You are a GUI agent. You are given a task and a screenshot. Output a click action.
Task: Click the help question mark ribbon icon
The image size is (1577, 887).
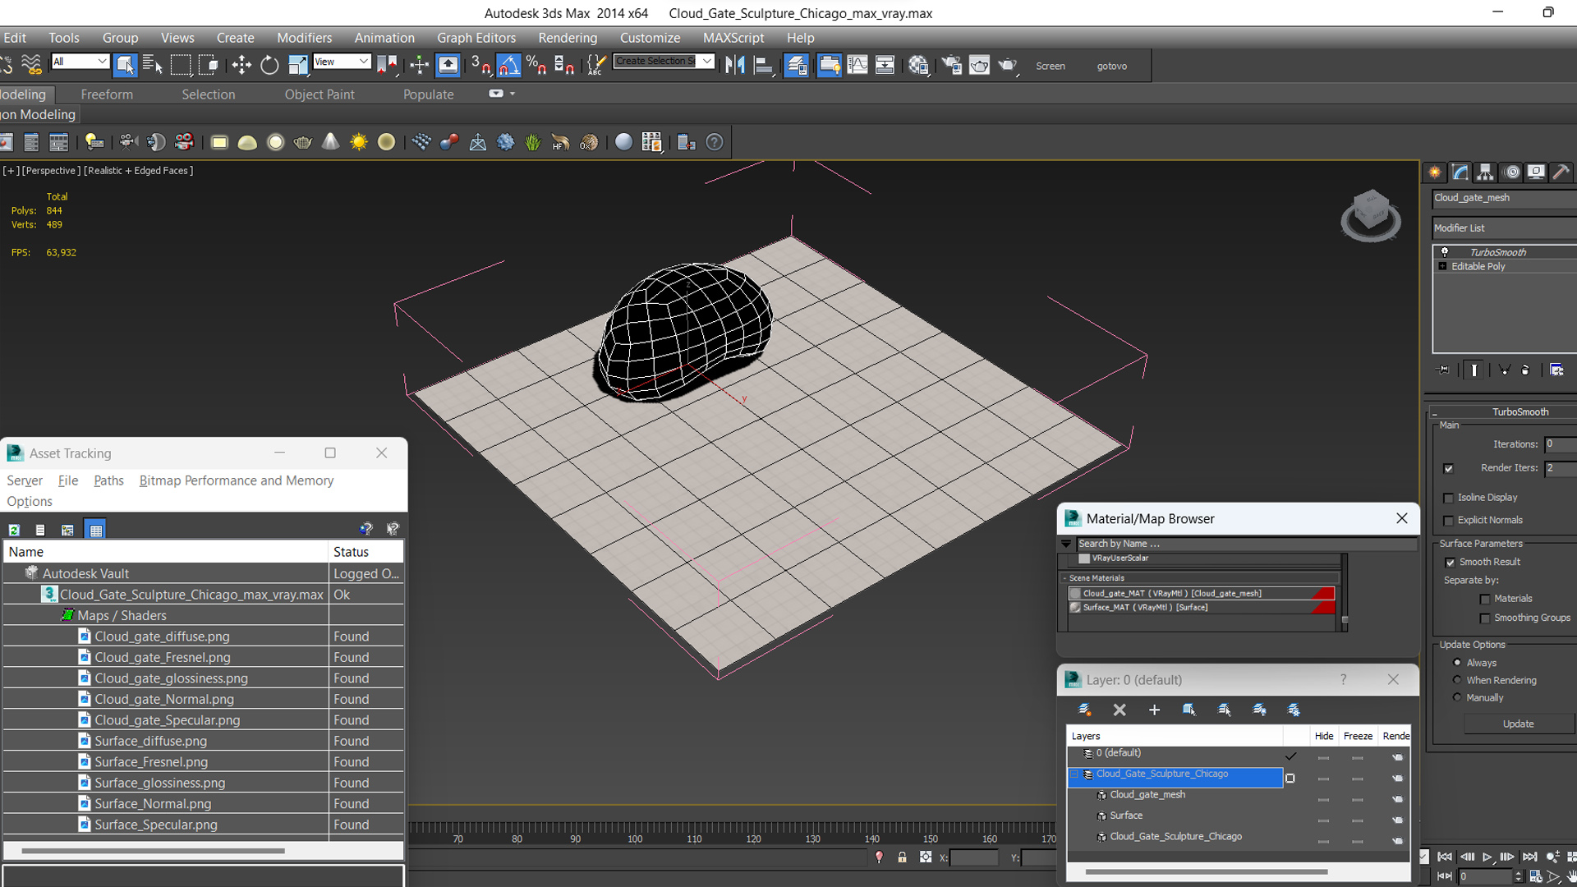point(715,142)
